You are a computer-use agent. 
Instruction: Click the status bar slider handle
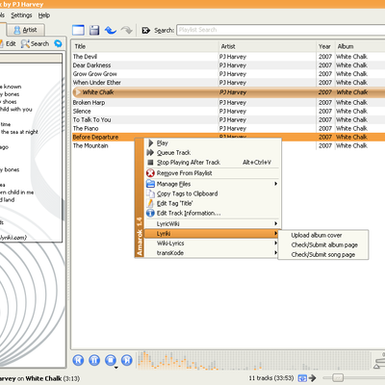[x=338, y=378]
